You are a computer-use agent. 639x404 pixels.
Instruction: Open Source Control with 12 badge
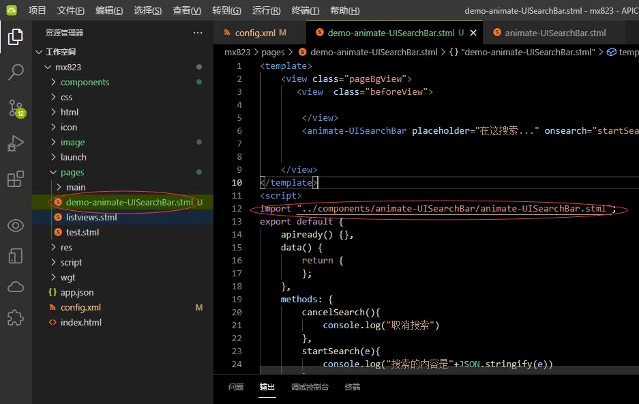[16, 109]
